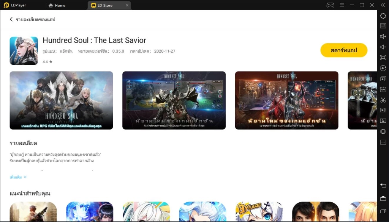The image size is (389, 222).
Task: Open more tools ellipsis icon
Action: point(383,142)
